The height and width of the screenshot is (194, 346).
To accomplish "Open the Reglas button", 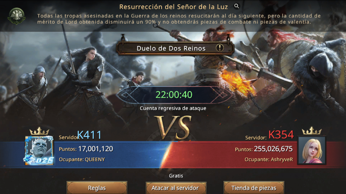I will 97,188.
